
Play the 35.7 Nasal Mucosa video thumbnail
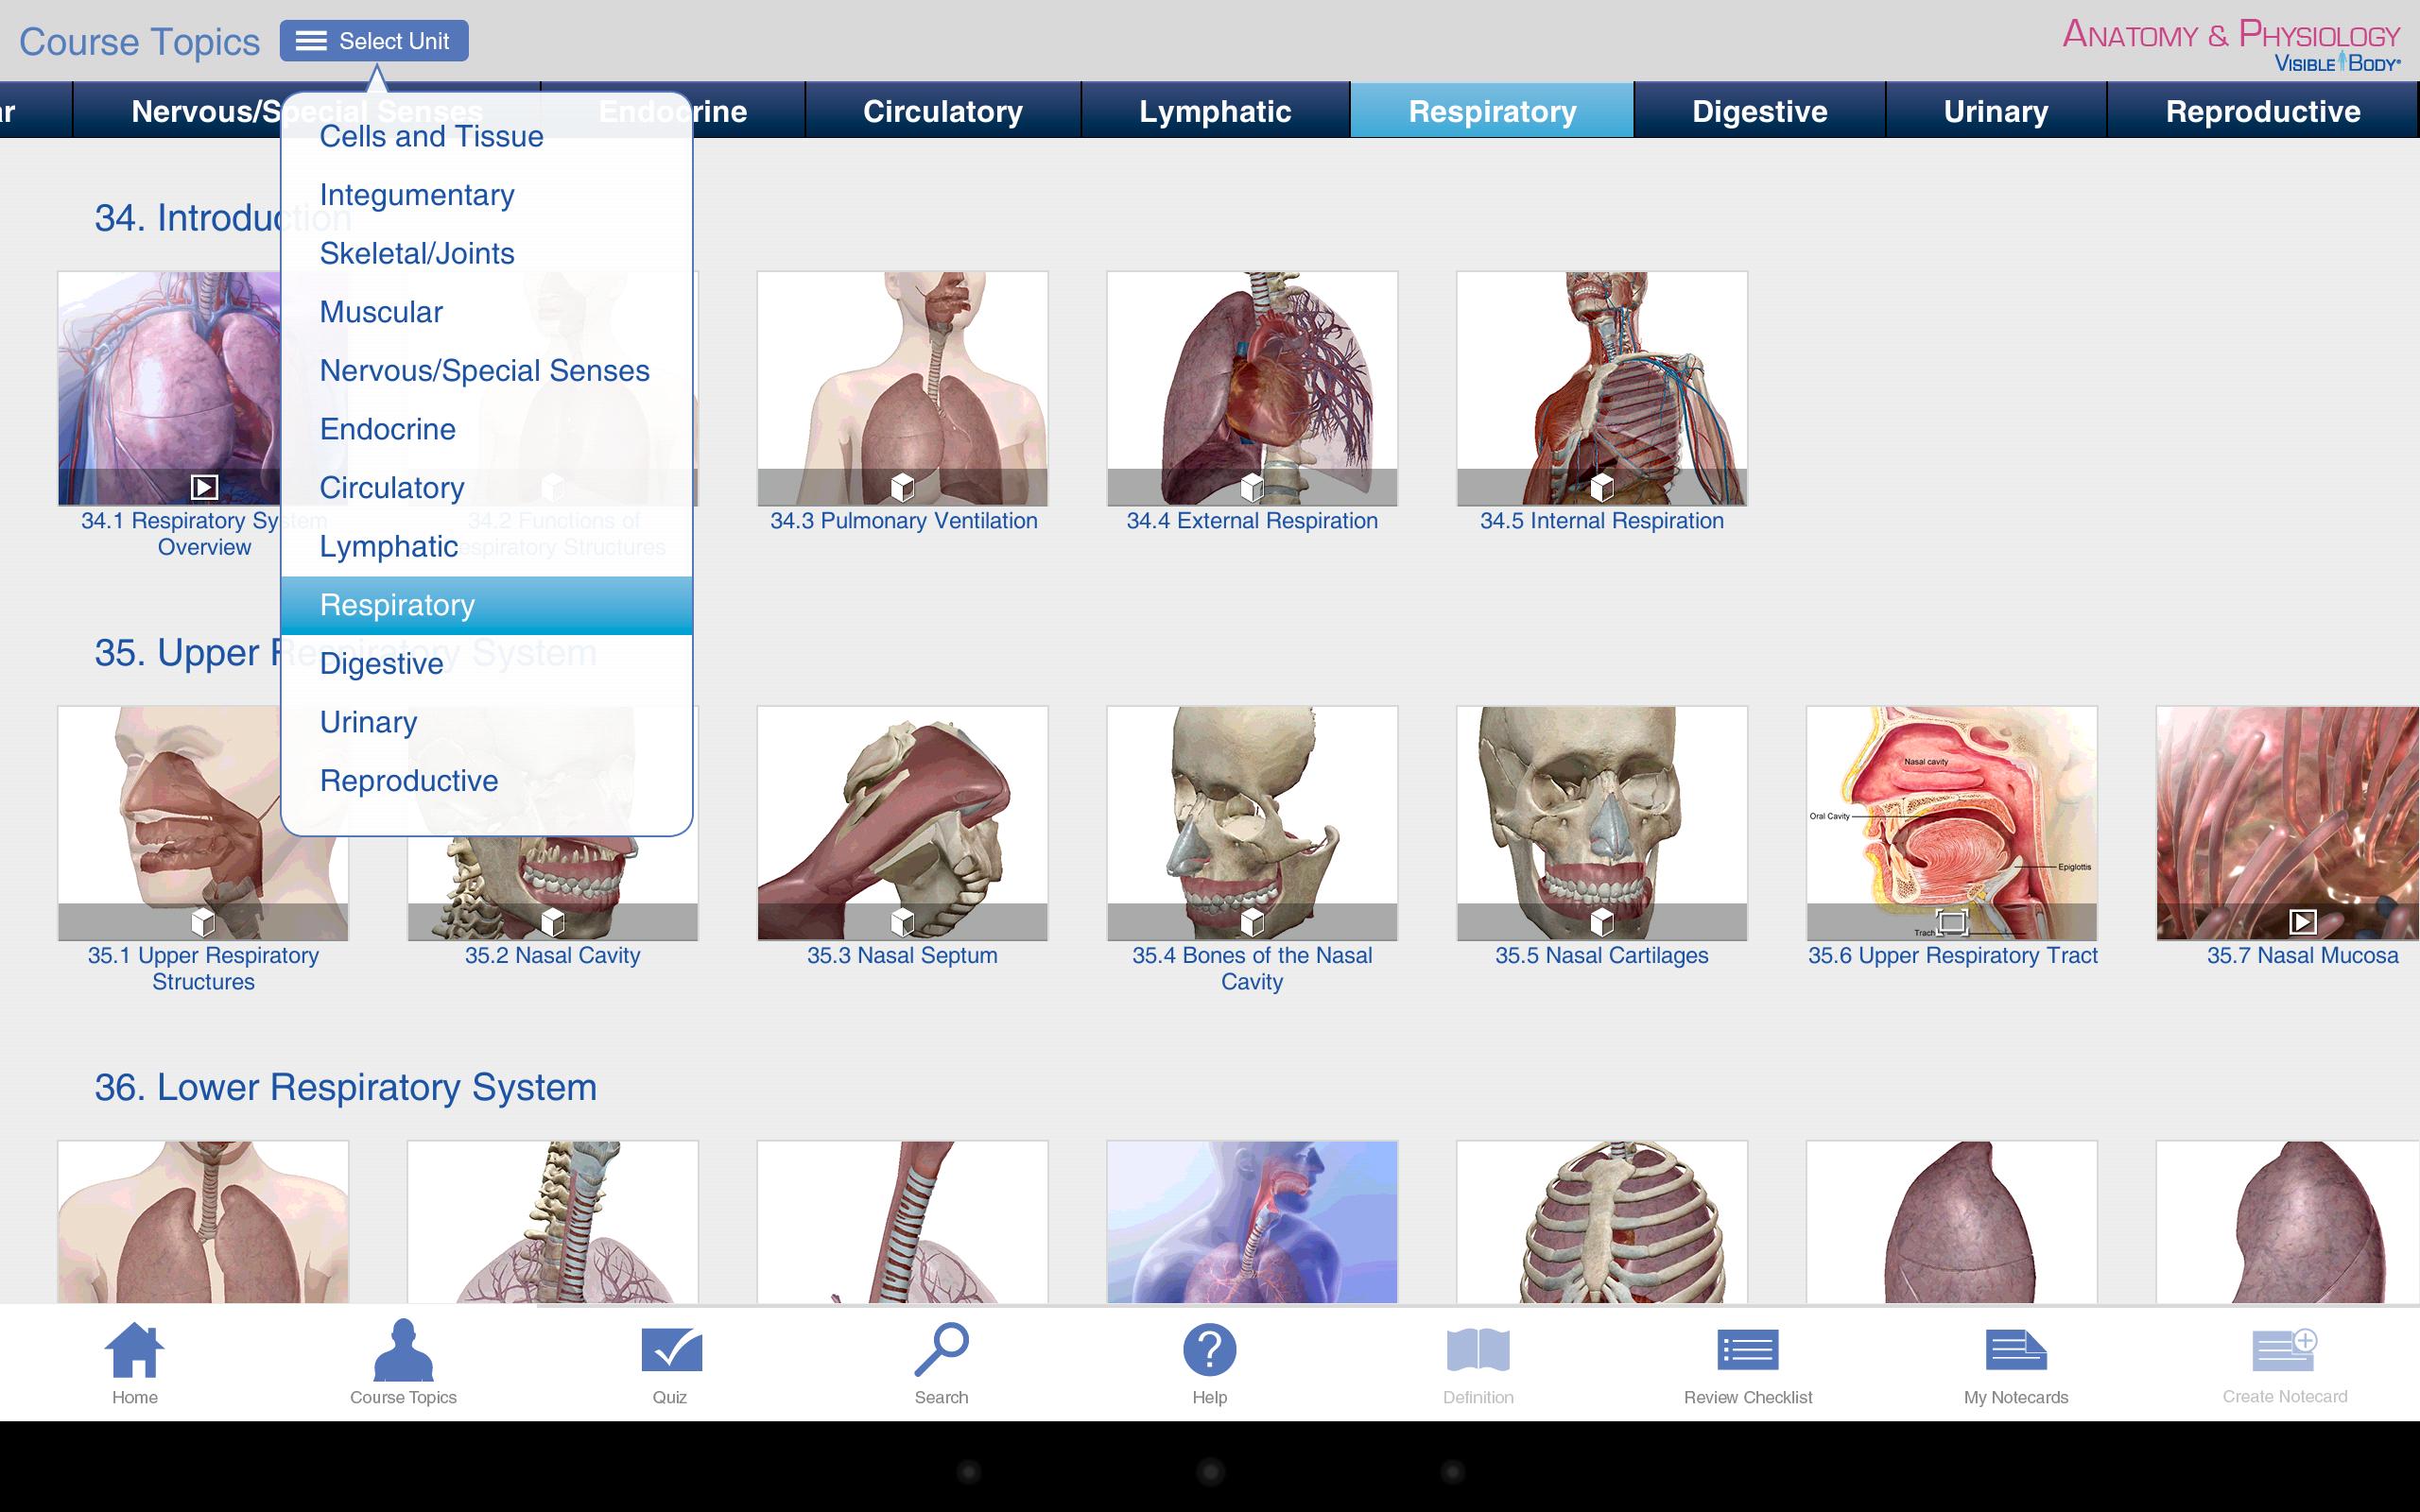click(2287, 823)
